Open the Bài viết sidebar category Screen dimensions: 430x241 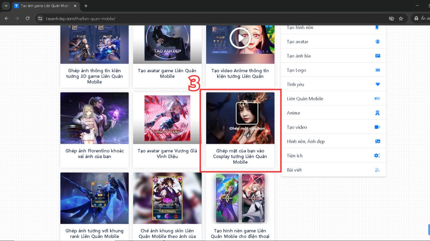(334, 170)
